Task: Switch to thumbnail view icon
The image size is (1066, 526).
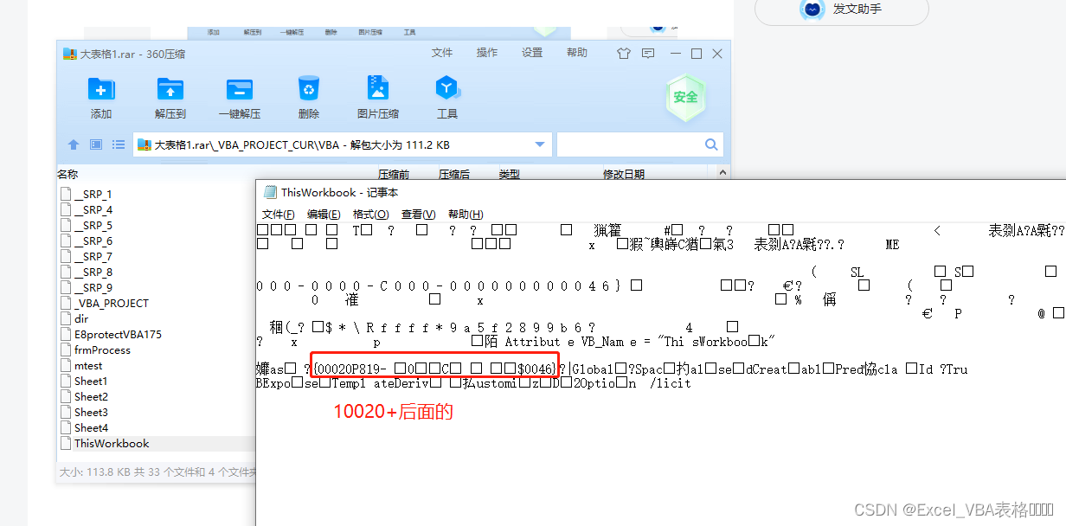Action: [96, 144]
